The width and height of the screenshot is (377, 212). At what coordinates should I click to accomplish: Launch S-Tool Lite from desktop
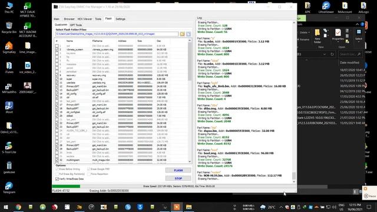coord(9,148)
